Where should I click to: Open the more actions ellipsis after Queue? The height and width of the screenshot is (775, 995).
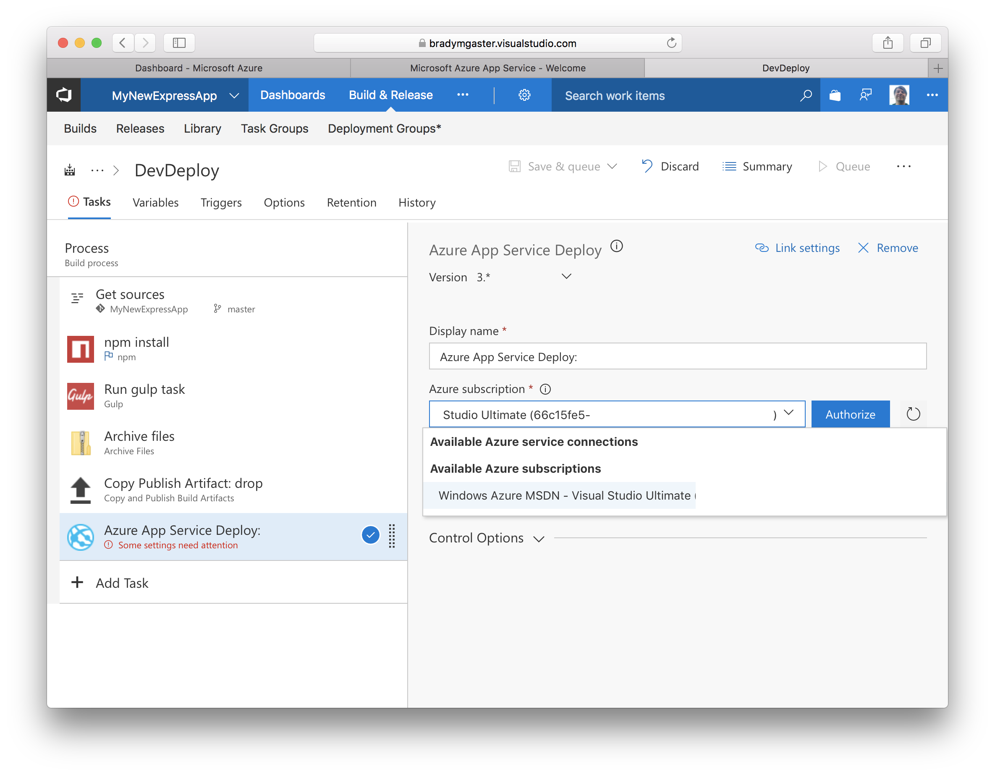coord(903,167)
